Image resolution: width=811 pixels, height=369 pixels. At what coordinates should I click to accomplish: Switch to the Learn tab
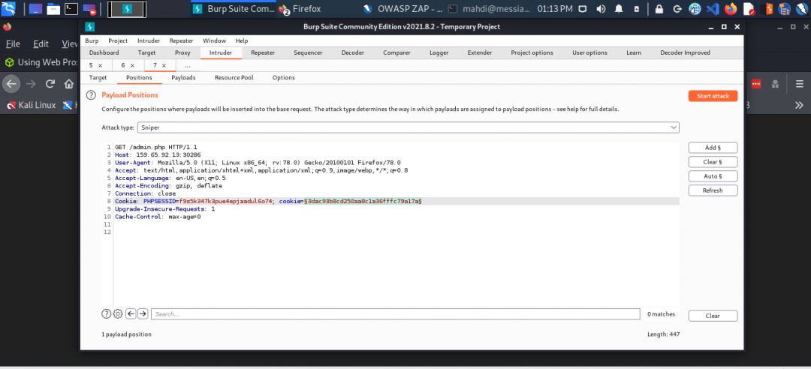(634, 52)
